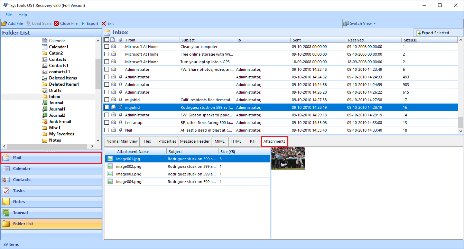Check the box for selected 'Rodriguez stuck' email
Image resolution: width=464 pixels, height=249 pixels.
(106, 107)
